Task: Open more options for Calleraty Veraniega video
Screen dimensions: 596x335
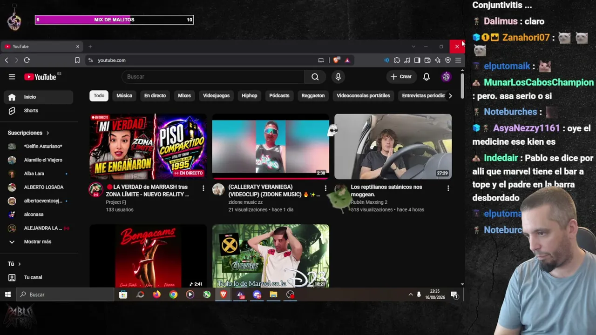Action: pyautogui.click(x=325, y=188)
